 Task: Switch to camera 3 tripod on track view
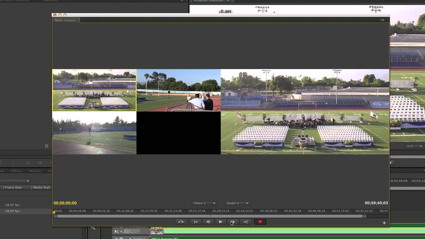(94, 133)
